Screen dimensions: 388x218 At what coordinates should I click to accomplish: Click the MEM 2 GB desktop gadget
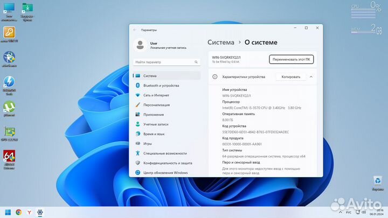click(366, 29)
